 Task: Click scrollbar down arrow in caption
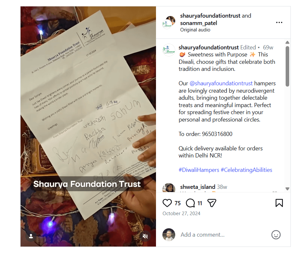pyautogui.click(x=287, y=189)
